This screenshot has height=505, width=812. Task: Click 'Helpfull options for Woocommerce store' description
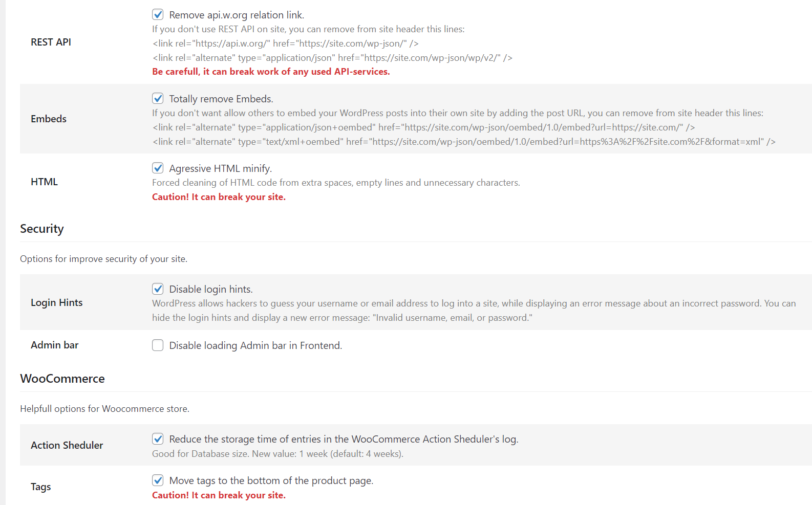point(104,409)
